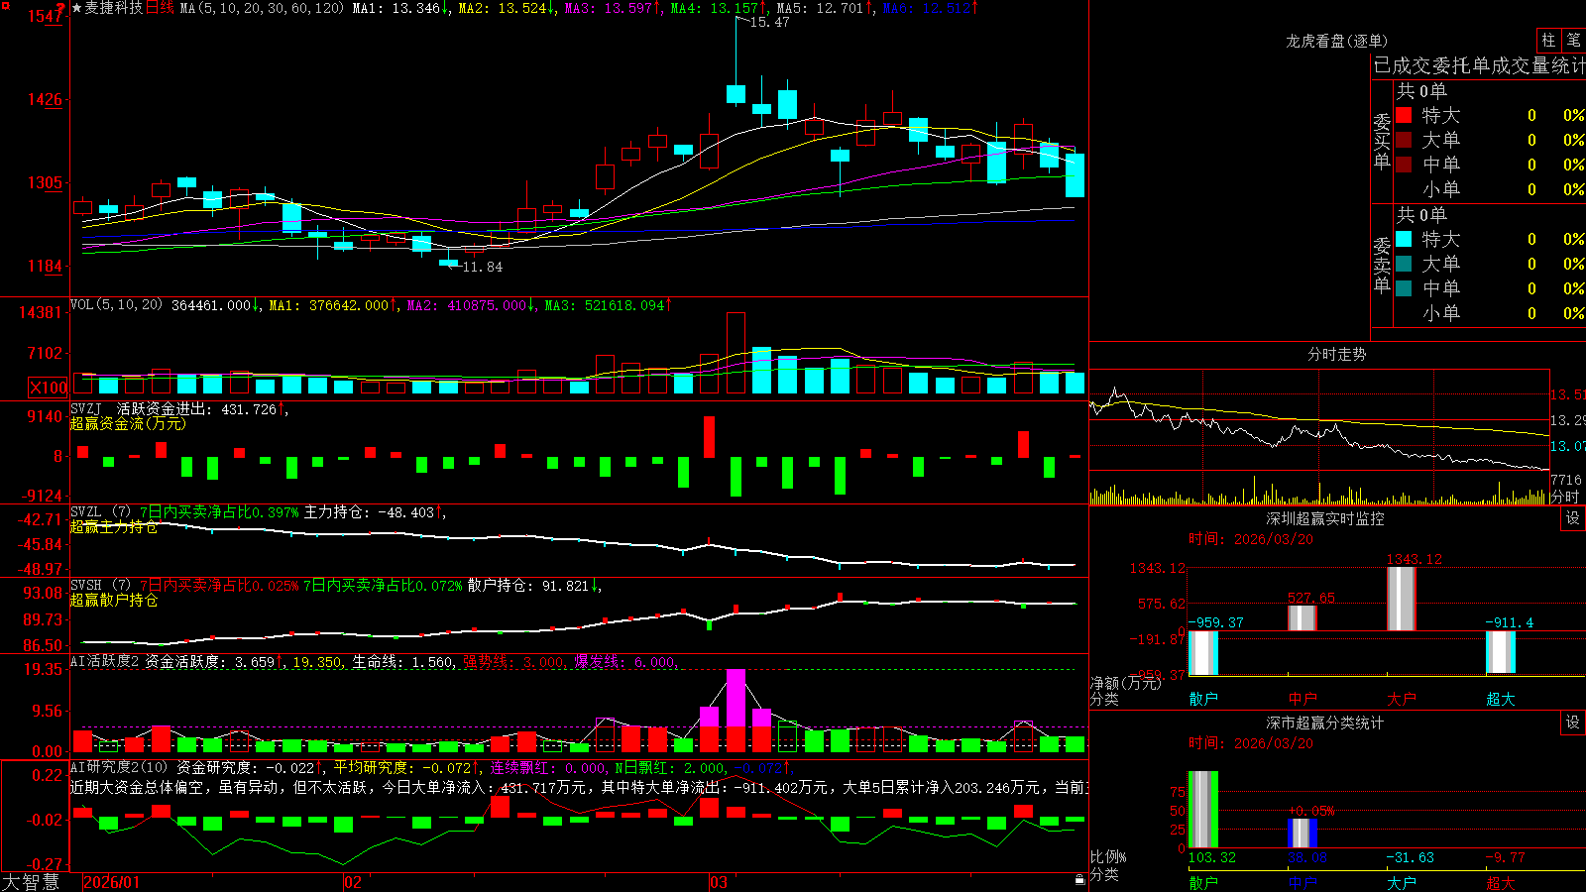The height and width of the screenshot is (892, 1586).
Task: Click the 超赢资金流(万元) yellow label
Action: point(128,423)
